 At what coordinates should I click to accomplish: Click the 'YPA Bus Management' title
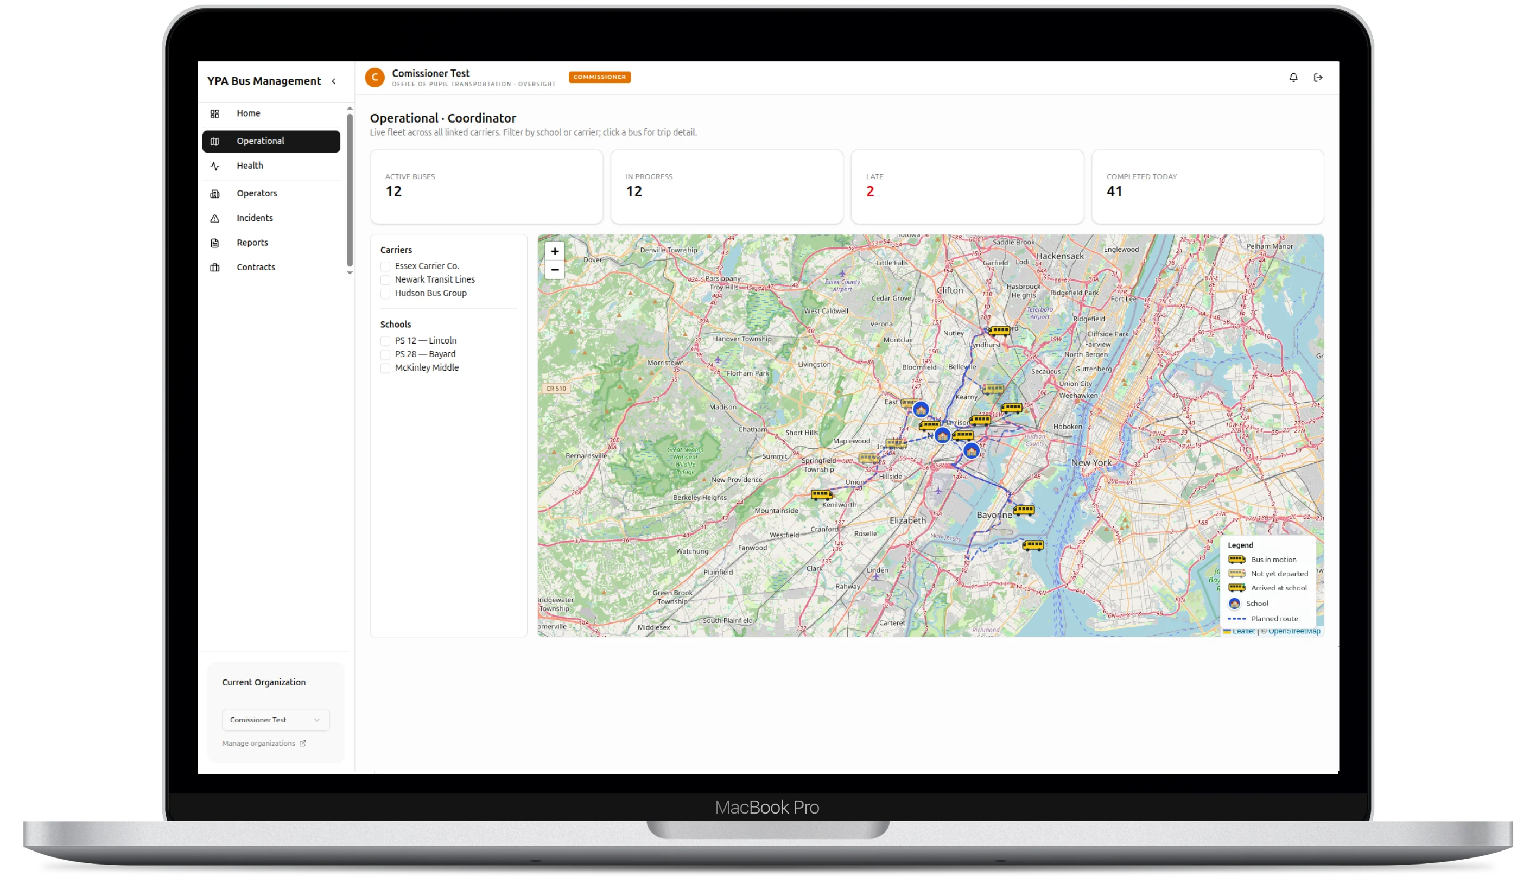264,81
